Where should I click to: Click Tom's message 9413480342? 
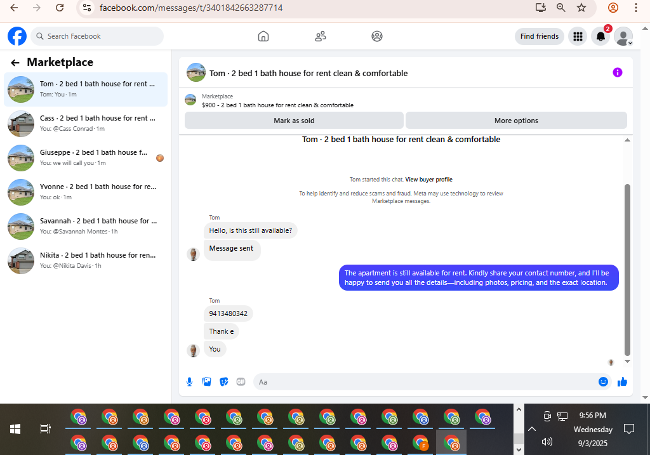pyautogui.click(x=228, y=313)
